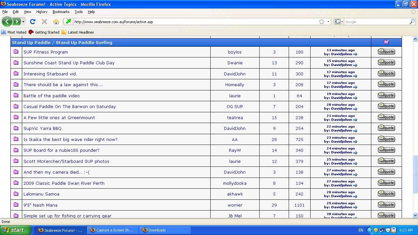Screen dimensions: 418x235
Task: Open topic 'Is Ikaika the best big wave rider right now?'
Action: point(70,139)
